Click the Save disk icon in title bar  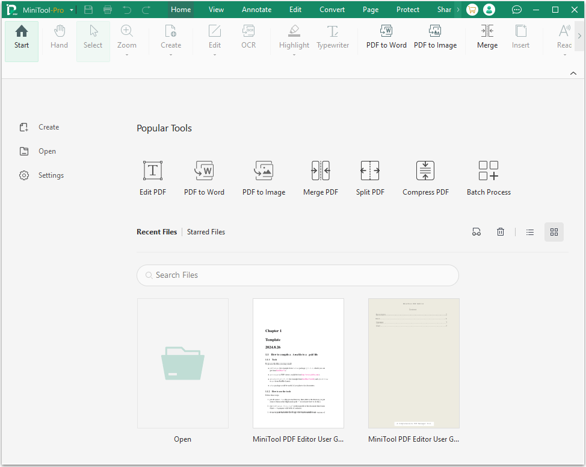coord(88,10)
